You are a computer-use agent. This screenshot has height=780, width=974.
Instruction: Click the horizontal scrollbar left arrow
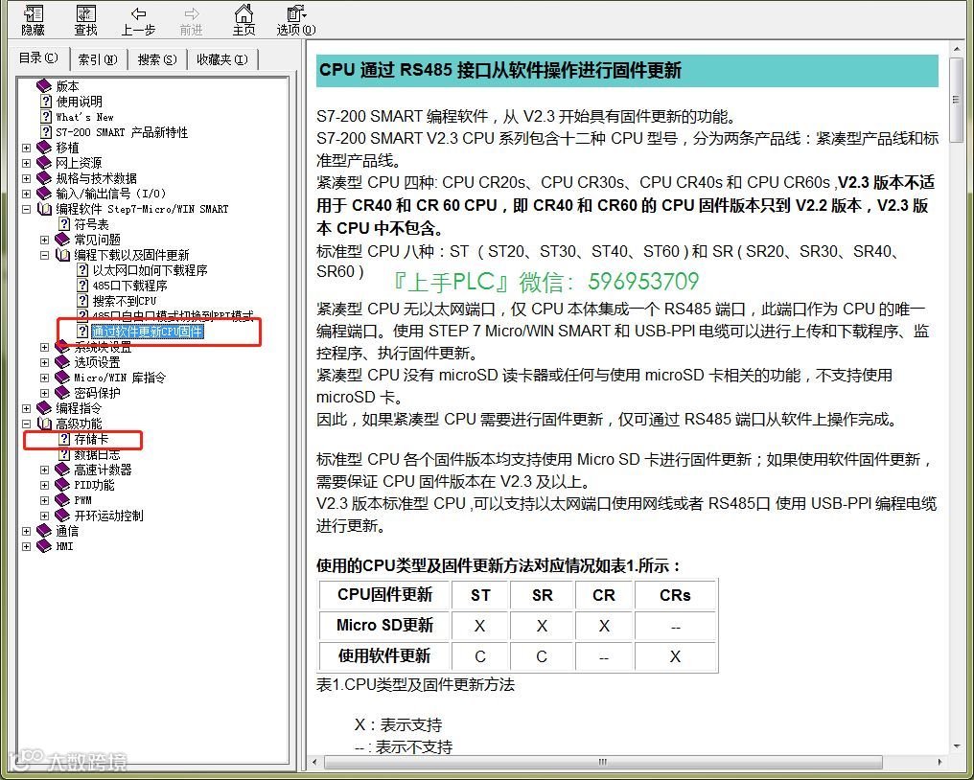[314, 762]
